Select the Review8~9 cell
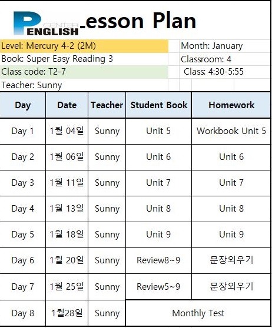 pos(158,260)
